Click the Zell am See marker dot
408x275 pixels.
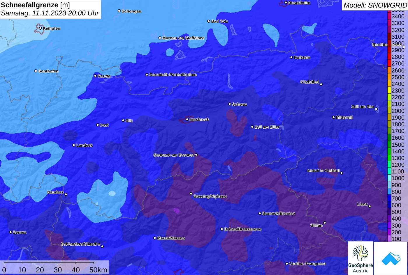pyautogui.click(x=376, y=109)
